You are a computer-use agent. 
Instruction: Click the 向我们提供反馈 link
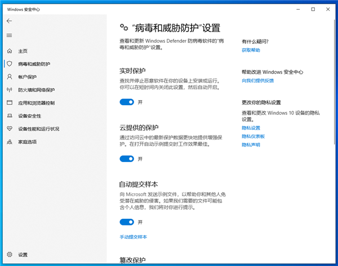click(x=257, y=81)
